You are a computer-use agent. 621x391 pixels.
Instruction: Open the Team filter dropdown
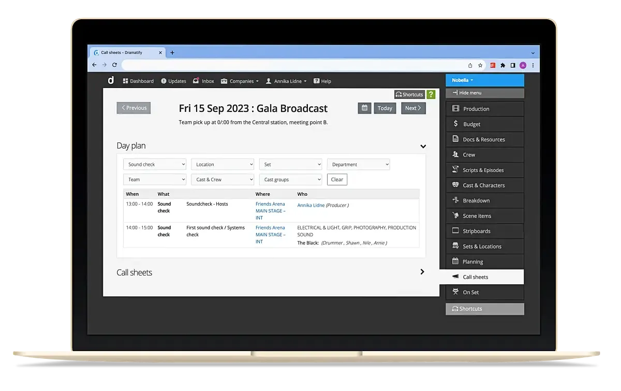(x=155, y=179)
